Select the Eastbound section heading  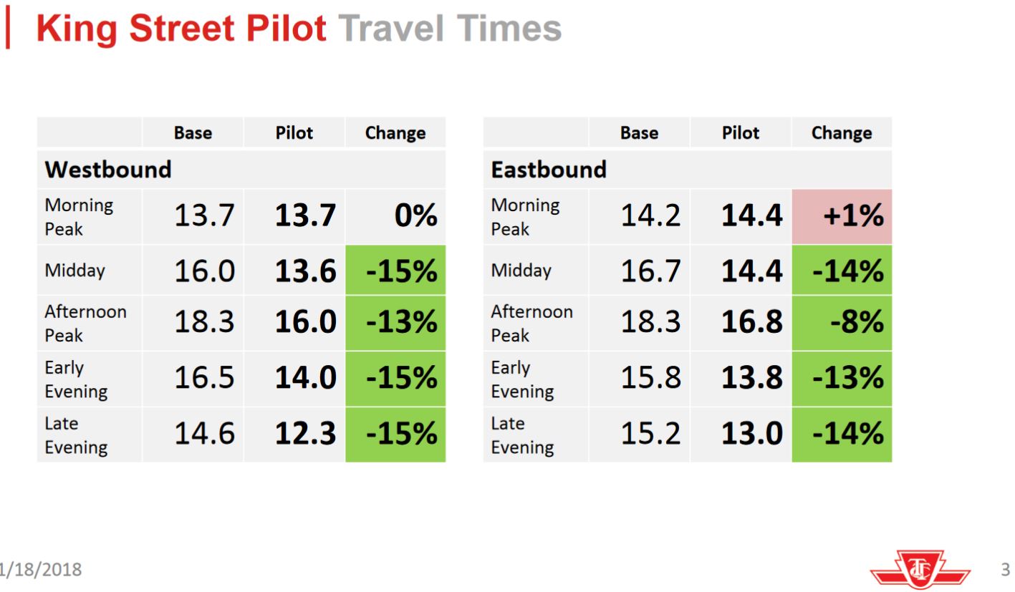coord(549,170)
